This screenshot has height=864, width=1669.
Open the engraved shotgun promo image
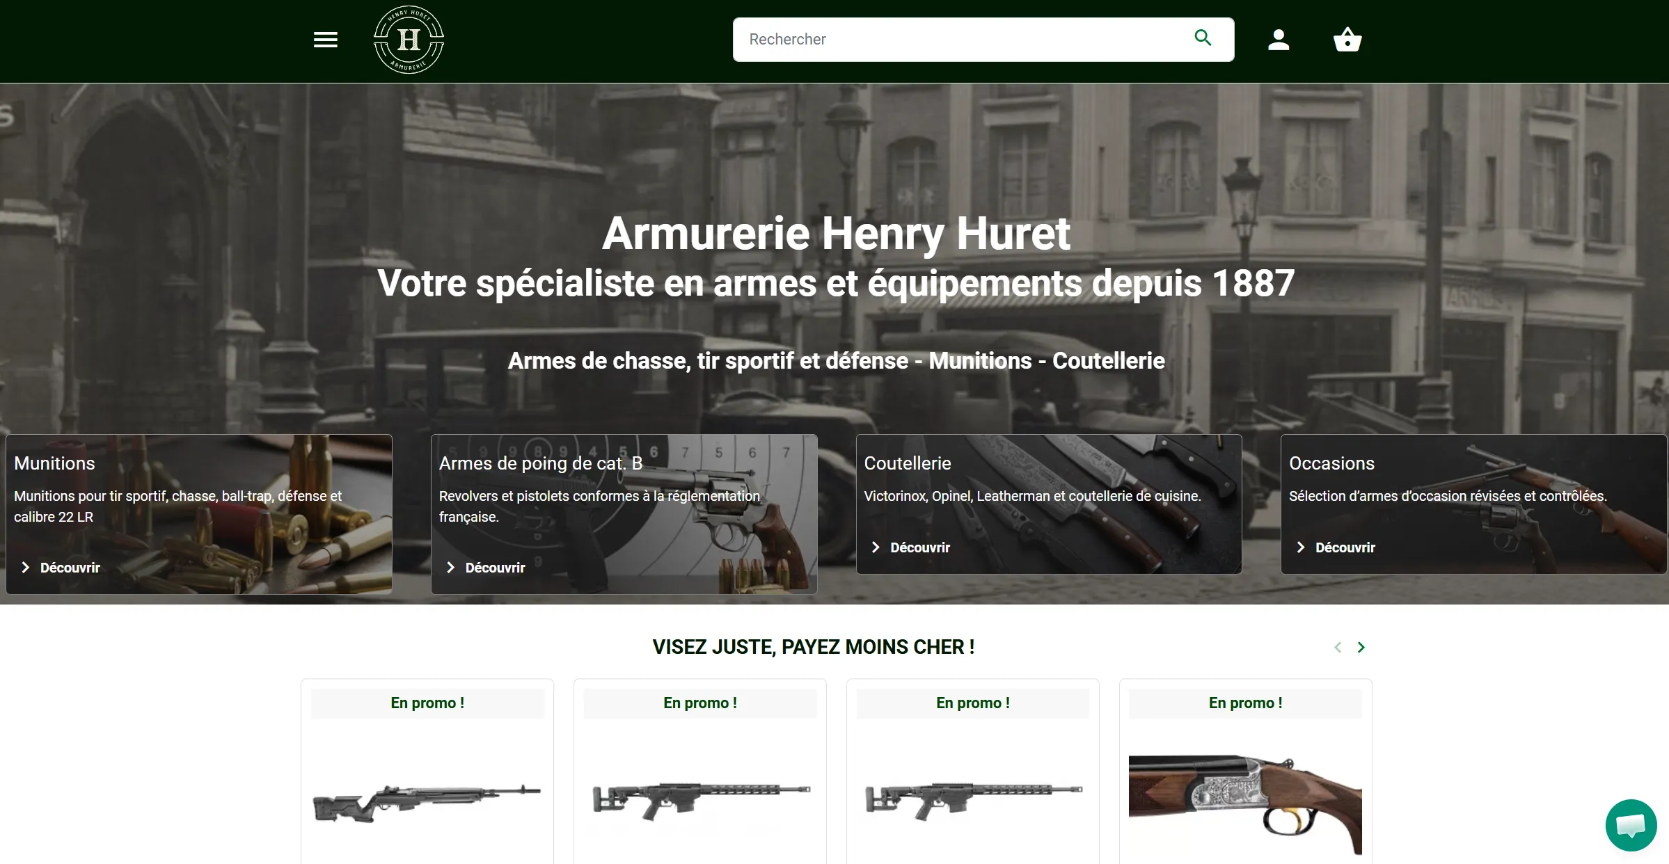point(1245,803)
